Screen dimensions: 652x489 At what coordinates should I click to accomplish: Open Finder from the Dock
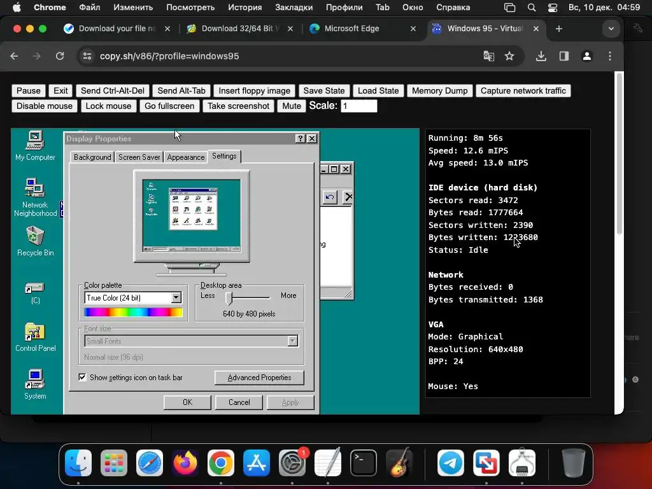[78, 463]
